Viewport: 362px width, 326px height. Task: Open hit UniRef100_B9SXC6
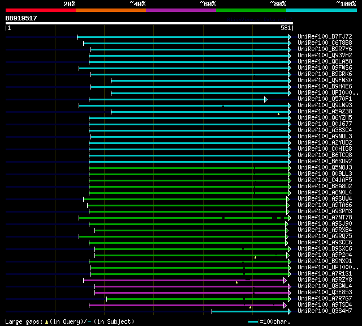325,249
